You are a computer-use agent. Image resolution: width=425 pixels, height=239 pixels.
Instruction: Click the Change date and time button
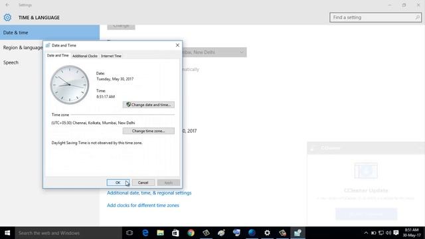pos(149,105)
